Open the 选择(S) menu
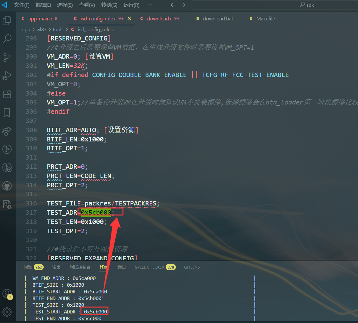Image resolution: width=358 pixels, height=323 pixels. (x=65, y=5)
